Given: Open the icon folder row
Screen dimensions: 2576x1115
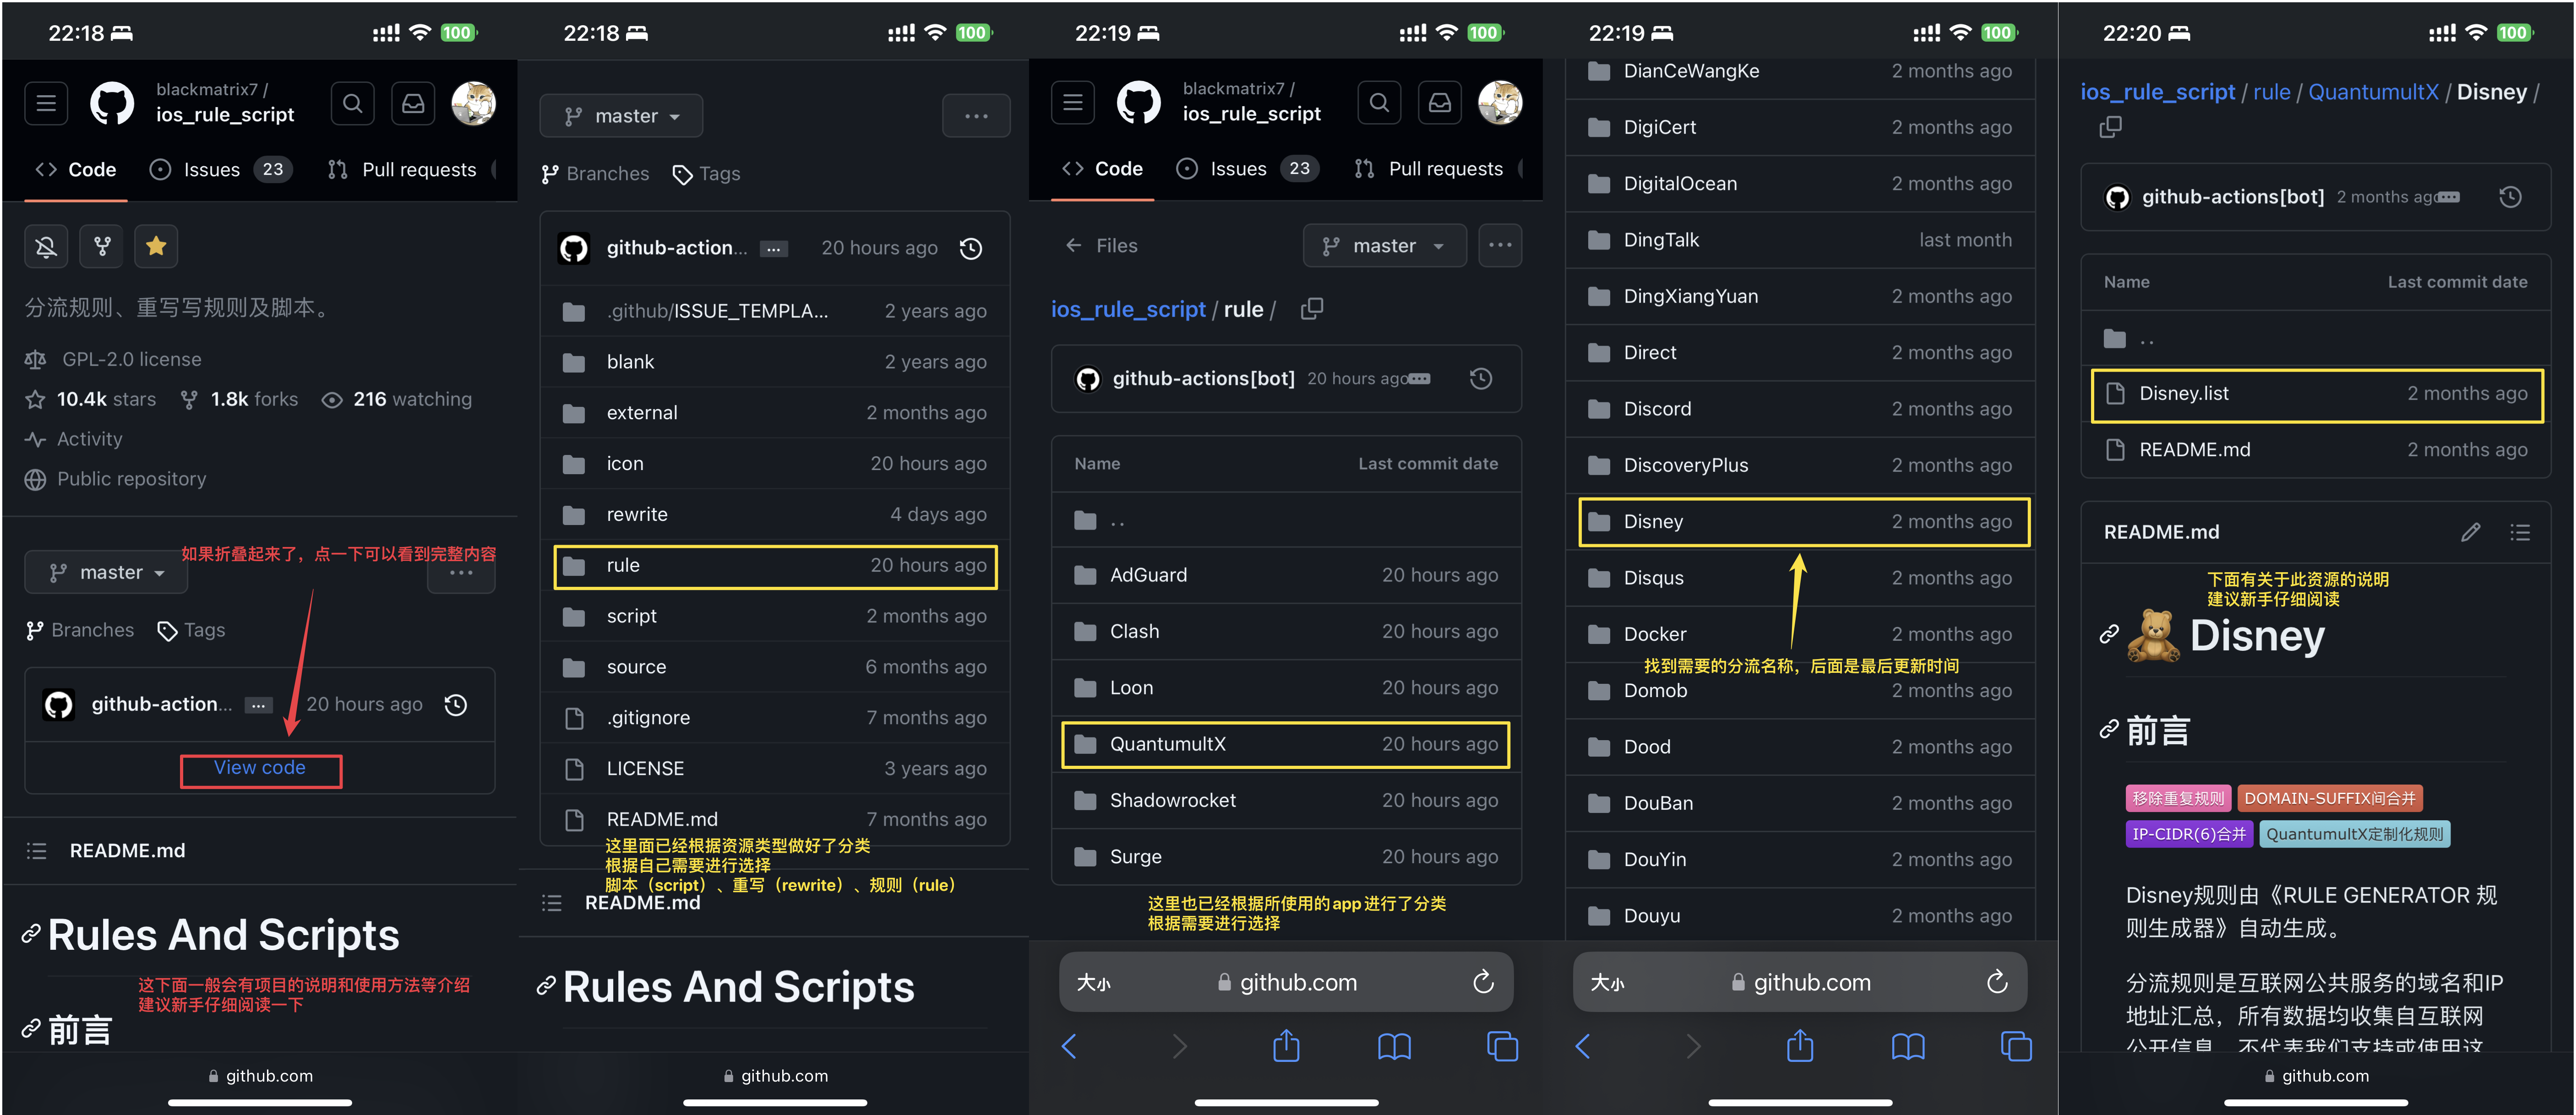Looking at the screenshot, I should 774,464.
